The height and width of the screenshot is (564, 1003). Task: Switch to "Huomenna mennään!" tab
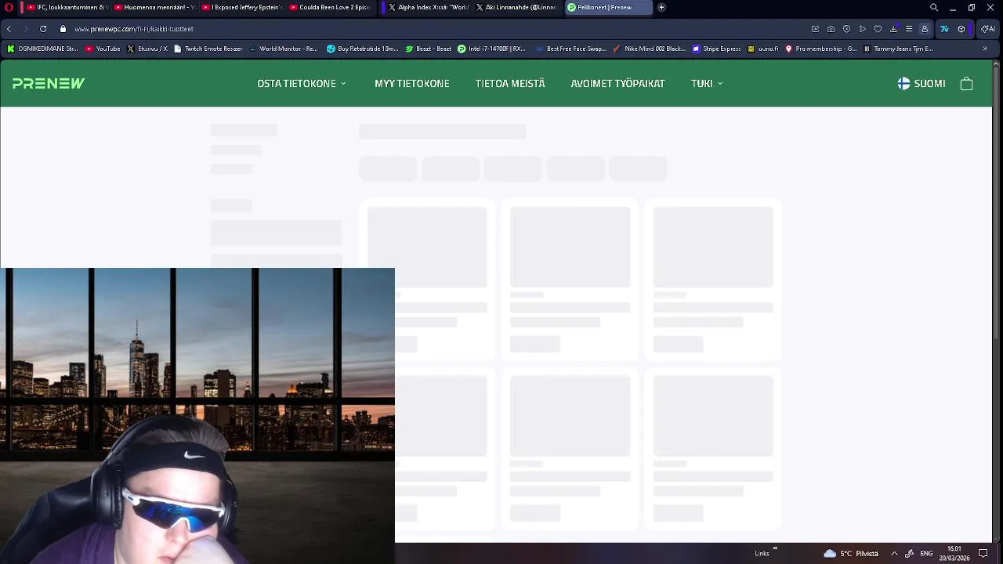click(154, 7)
